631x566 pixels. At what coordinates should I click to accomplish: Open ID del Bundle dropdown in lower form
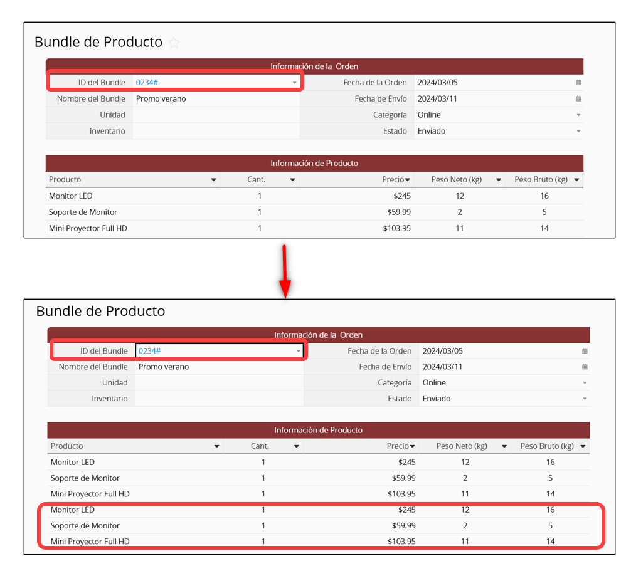pyautogui.click(x=299, y=351)
